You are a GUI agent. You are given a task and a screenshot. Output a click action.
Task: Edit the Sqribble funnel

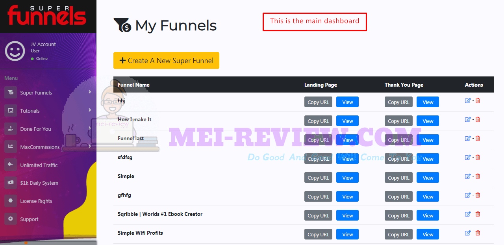click(468, 214)
